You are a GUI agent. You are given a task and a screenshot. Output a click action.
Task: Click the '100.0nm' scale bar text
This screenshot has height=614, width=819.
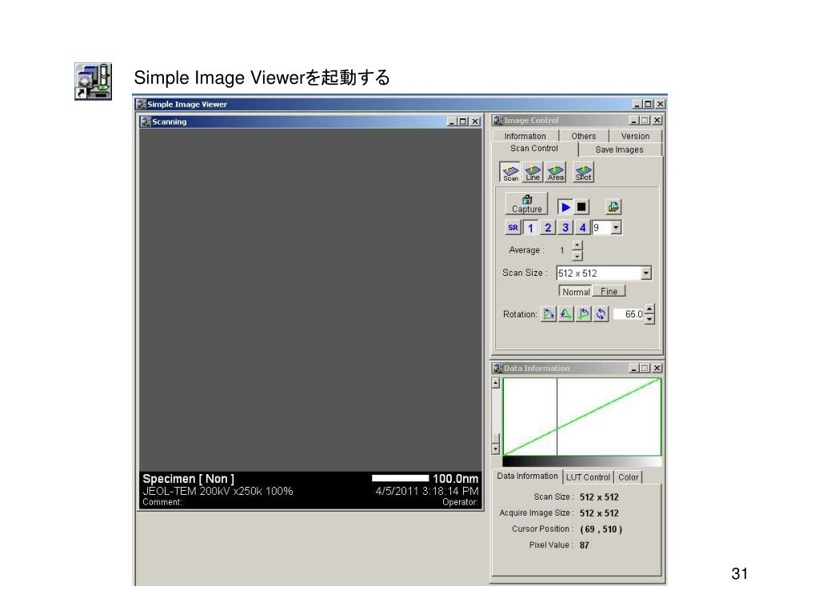pos(455,479)
